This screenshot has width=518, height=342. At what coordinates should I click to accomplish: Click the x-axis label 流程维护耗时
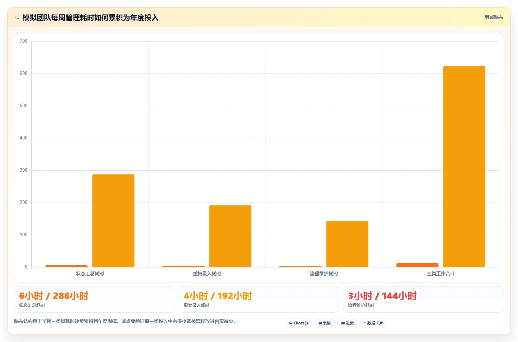coord(324,274)
